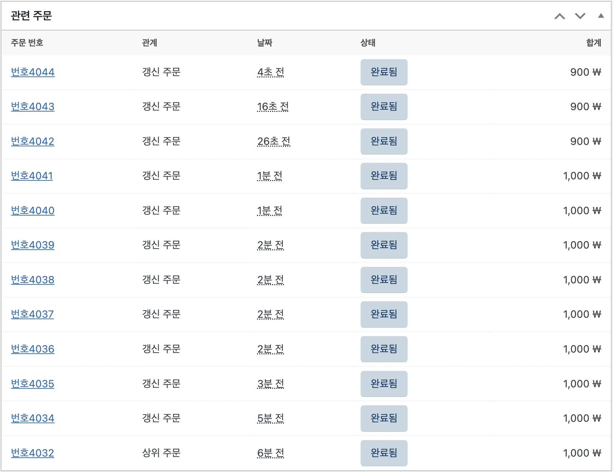Open order link 번호4039
The width and height of the screenshot is (613, 472).
click(x=33, y=245)
